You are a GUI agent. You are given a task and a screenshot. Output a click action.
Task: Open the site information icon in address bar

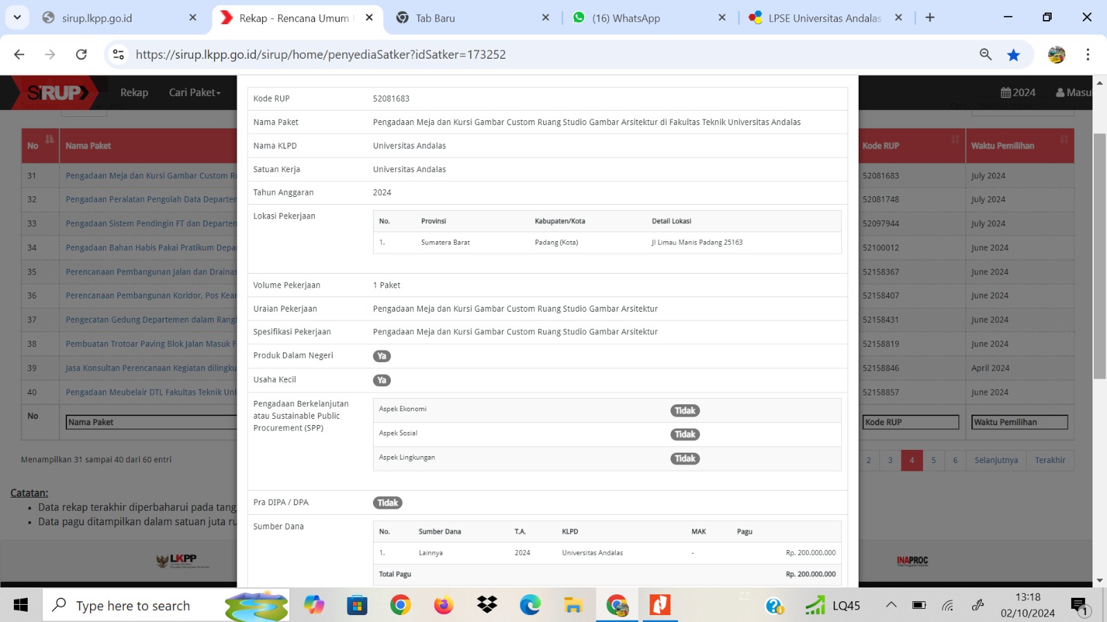(x=119, y=55)
